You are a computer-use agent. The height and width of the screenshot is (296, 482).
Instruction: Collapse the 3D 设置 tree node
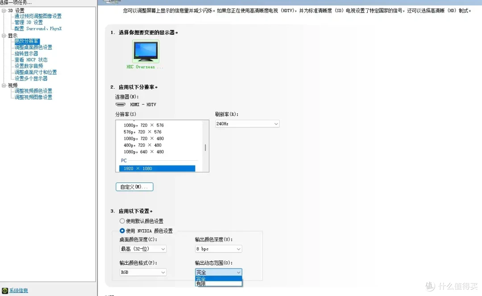(x=4, y=10)
